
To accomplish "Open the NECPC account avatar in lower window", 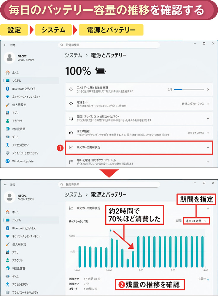I will point(9,197).
